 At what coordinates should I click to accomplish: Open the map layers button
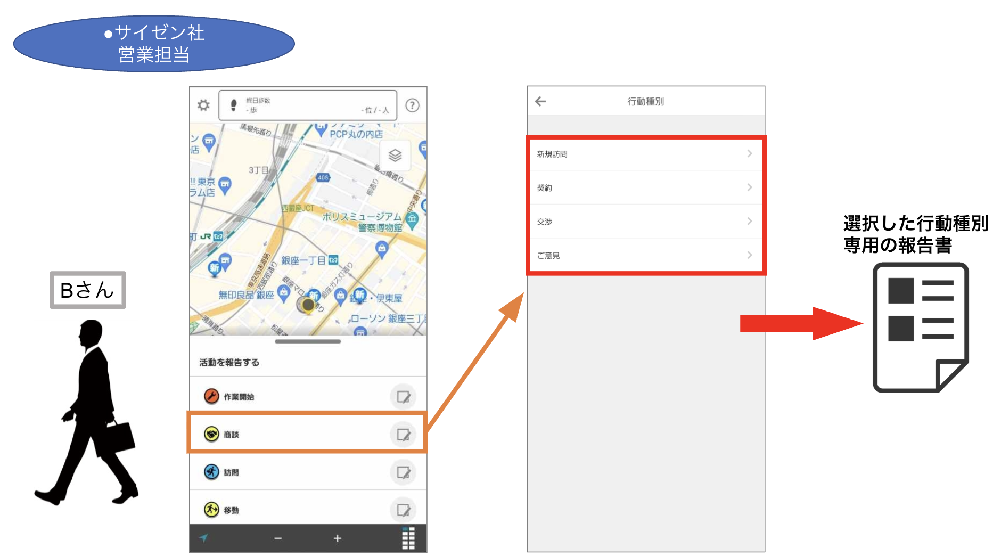click(395, 156)
